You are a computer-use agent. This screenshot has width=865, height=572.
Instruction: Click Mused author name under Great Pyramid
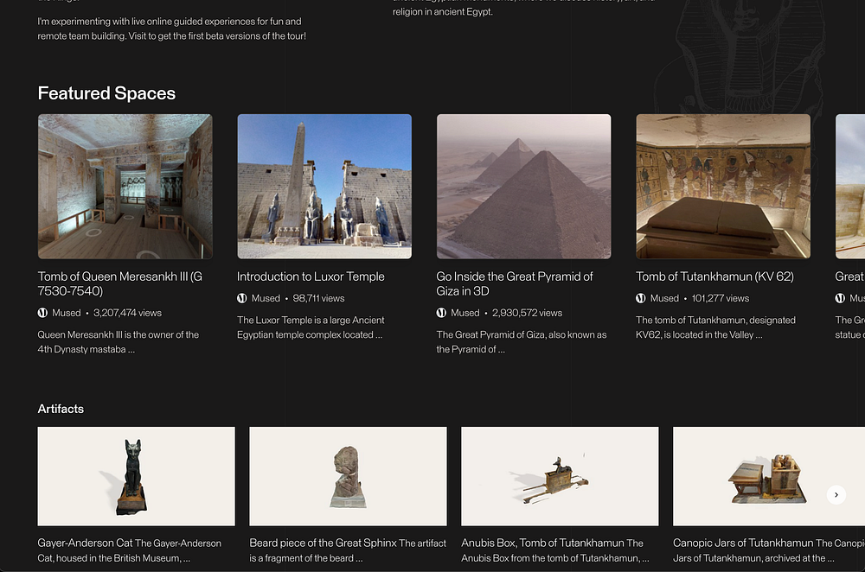465,313
